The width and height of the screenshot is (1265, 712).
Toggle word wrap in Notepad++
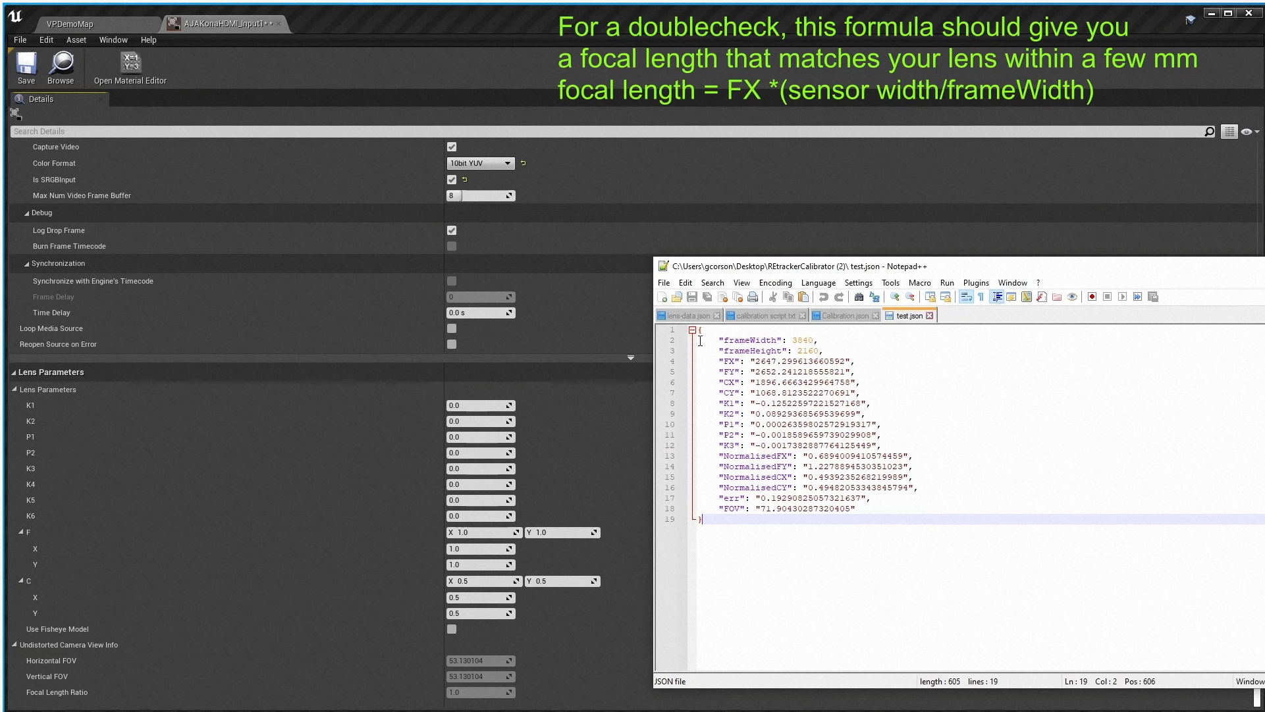966,297
